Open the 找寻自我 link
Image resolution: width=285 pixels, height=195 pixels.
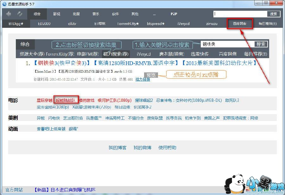coord(174,118)
